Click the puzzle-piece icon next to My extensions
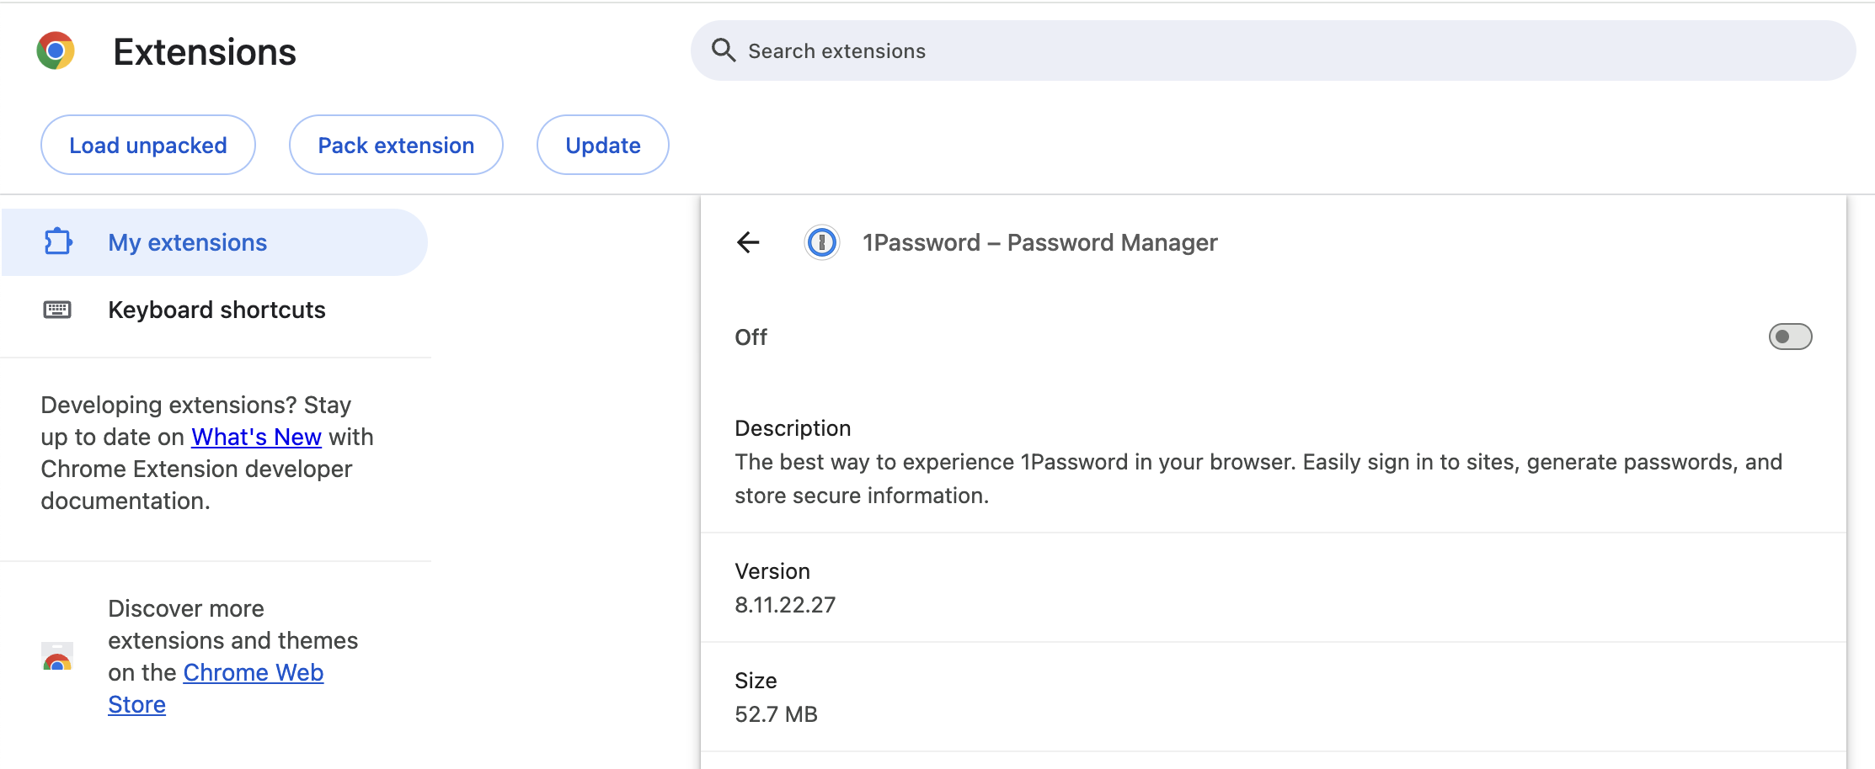The width and height of the screenshot is (1875, 769). pyautogui.click(x=56, y=241)
